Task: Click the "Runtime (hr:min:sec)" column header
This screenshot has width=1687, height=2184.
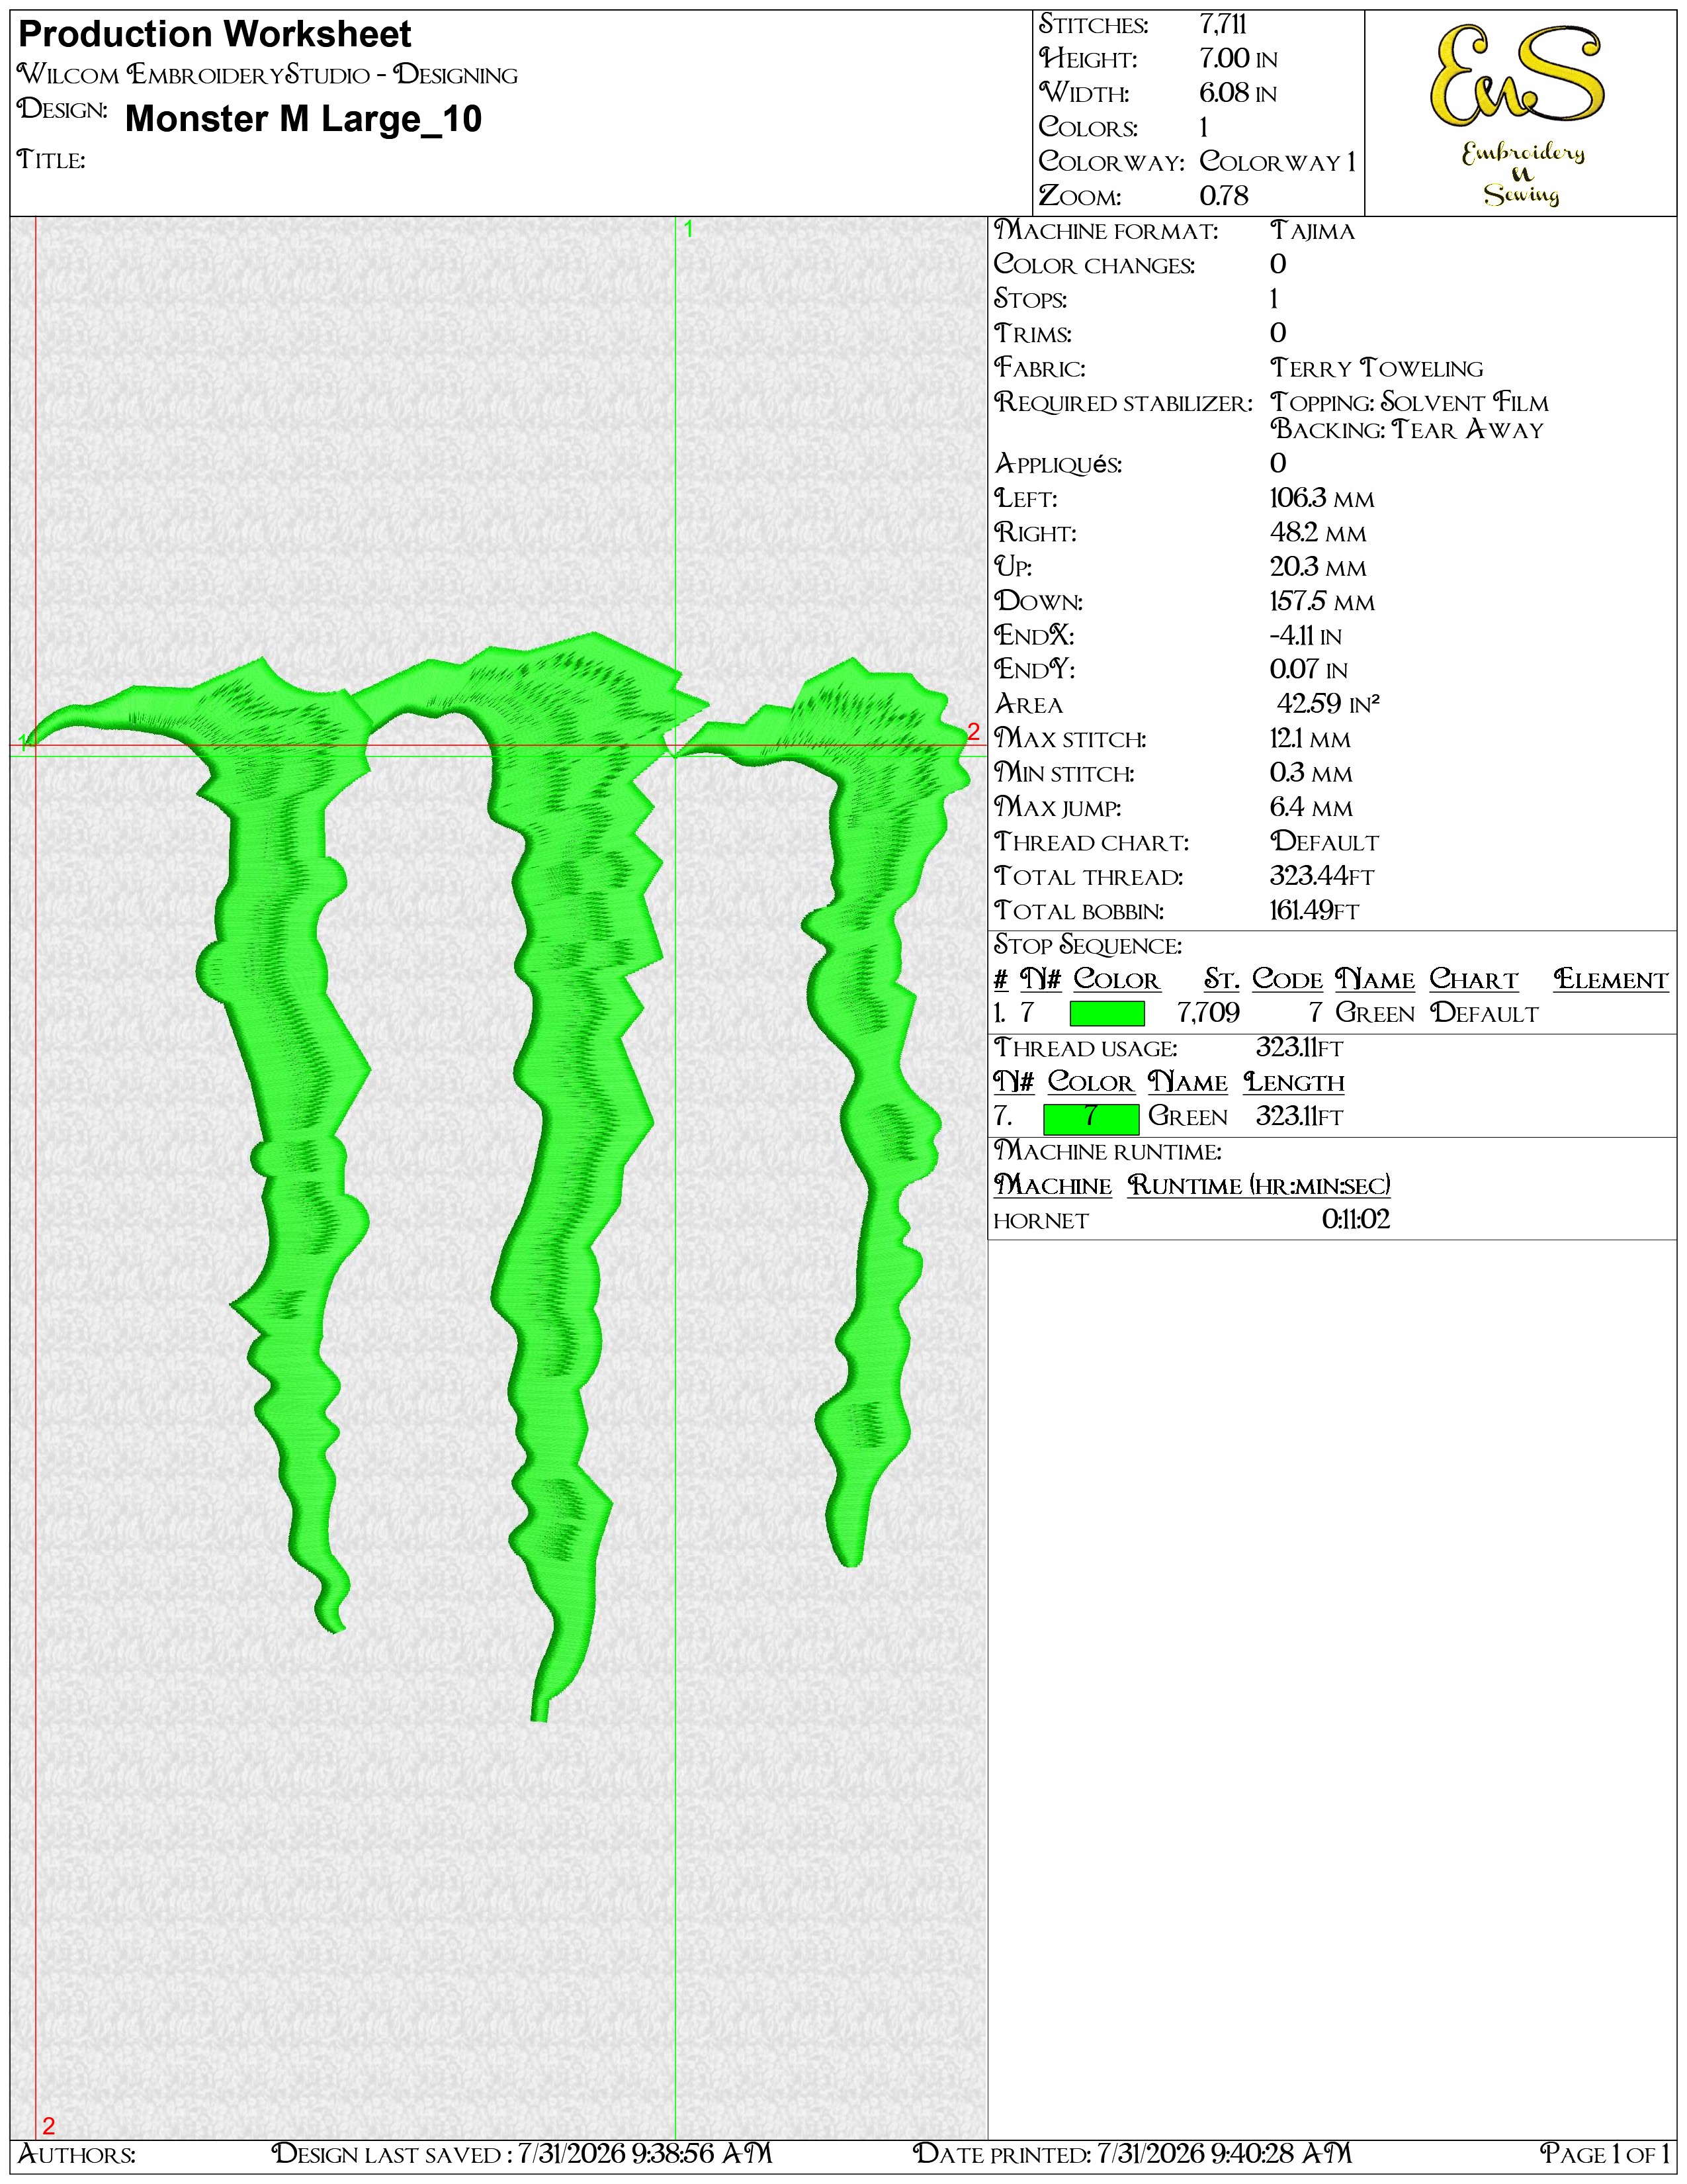Action: [1259, 1186]
